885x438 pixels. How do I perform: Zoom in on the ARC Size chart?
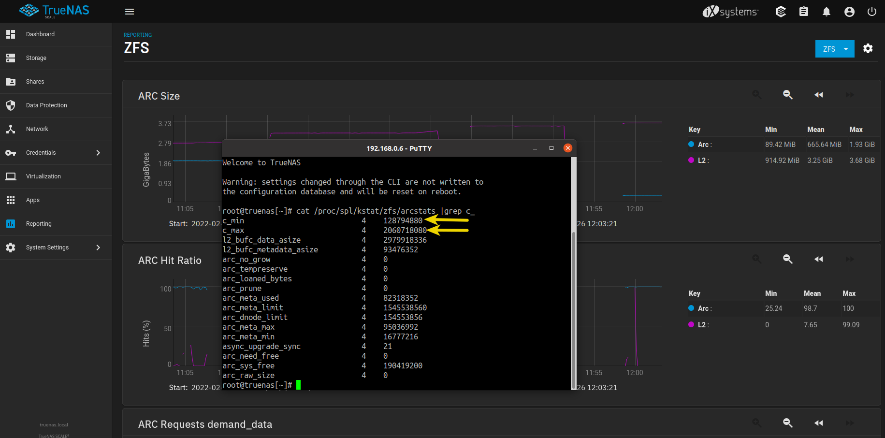click(x=757, y=95)
